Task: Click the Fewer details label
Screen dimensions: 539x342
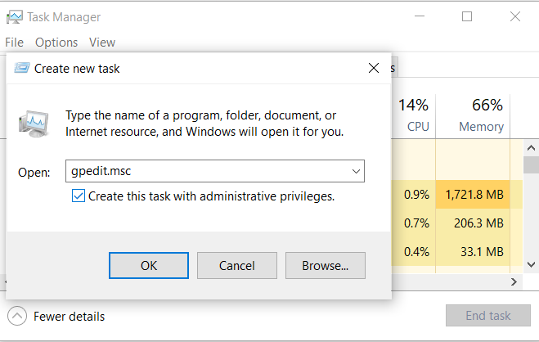Action: point(69,316)
